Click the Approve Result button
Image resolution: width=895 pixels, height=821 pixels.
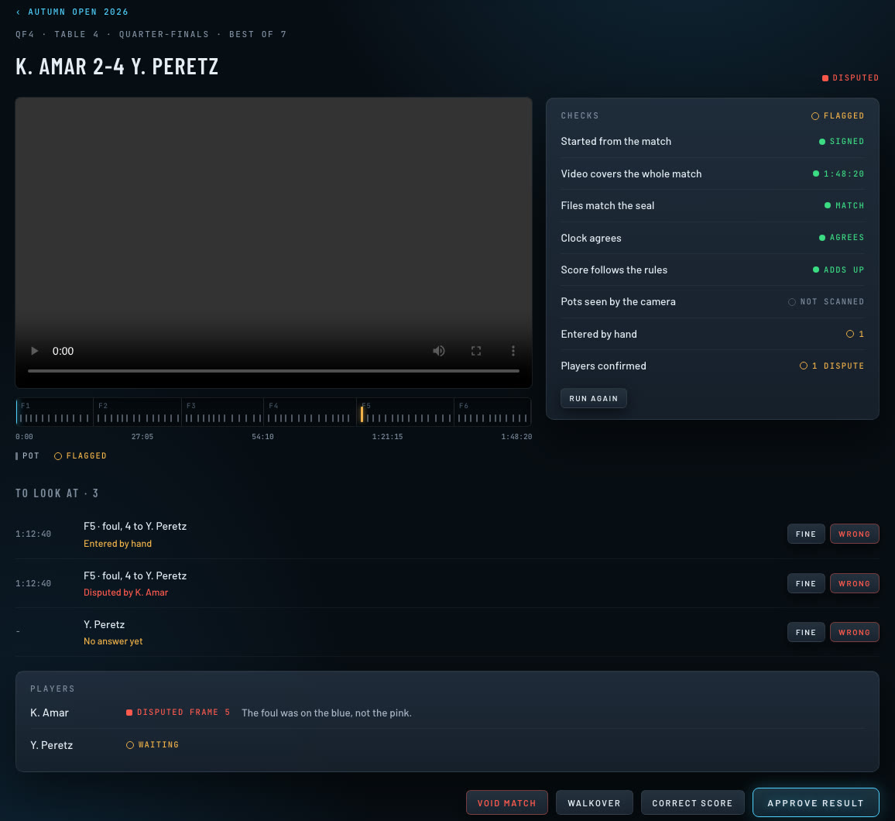(816, 802)
